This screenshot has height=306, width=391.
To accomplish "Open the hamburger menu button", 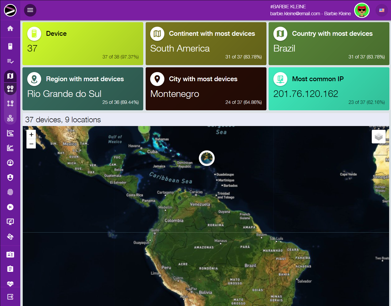I will [x=30, y=10].
